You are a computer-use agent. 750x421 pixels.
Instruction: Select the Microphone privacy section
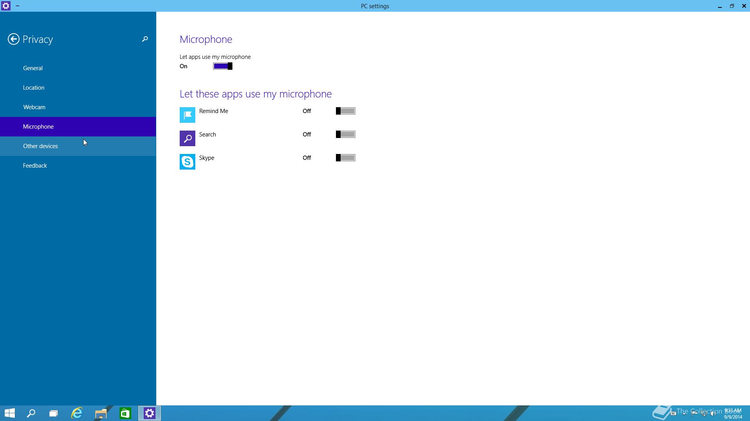[78, 127]
